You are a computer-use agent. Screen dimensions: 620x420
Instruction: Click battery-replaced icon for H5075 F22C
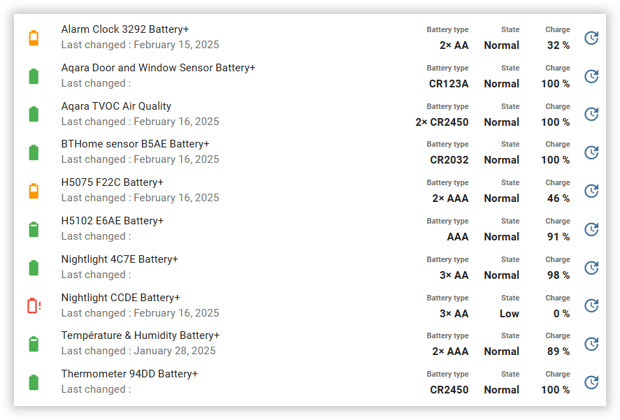591,191
